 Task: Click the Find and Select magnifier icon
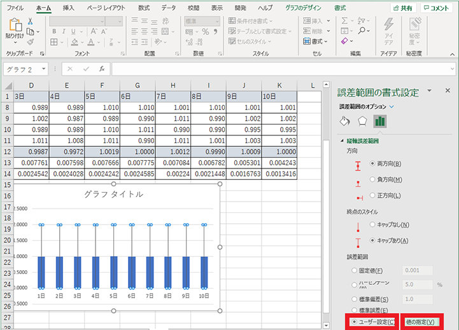tap(362, 31)
